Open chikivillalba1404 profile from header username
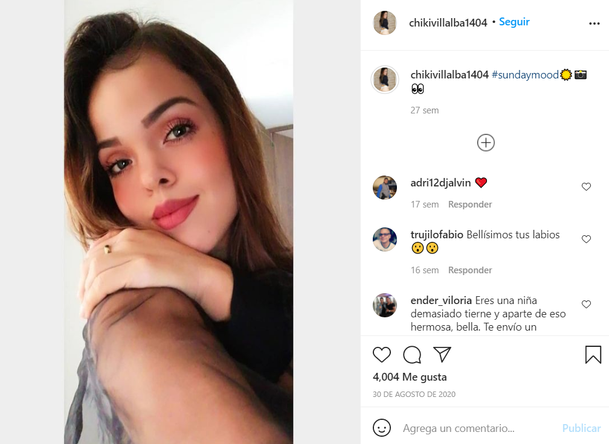This screenshot has width=609, height=444. click(448, 23)
